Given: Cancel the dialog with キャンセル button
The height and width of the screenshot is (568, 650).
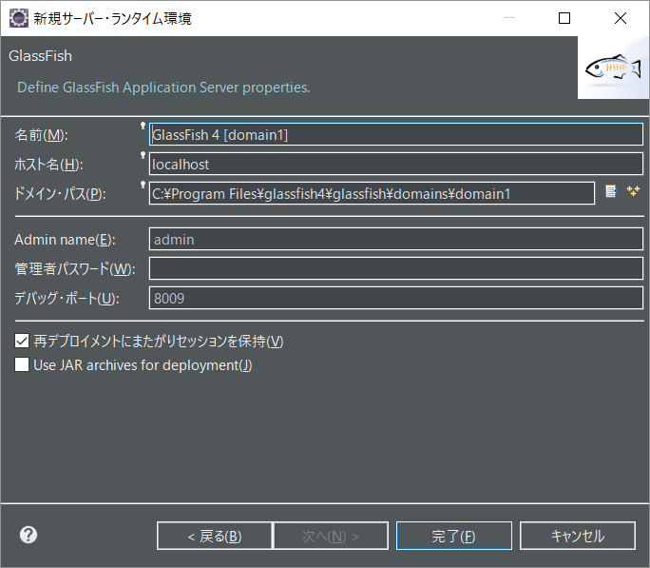Looking at the screenshot, I should pos(578,536).
